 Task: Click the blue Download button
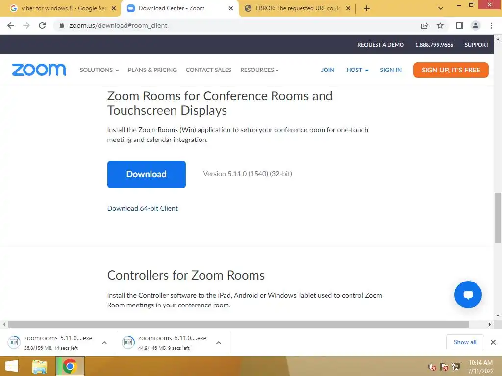(146, 174)
